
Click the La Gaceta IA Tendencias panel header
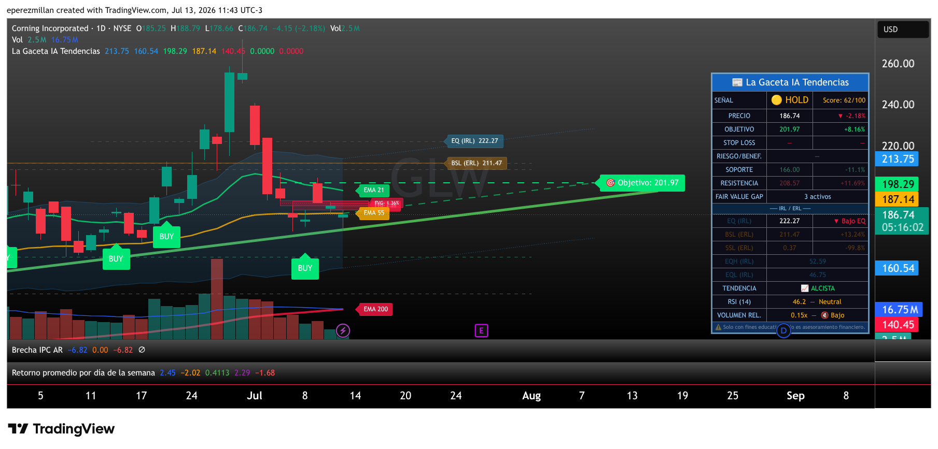coord(790,82)
